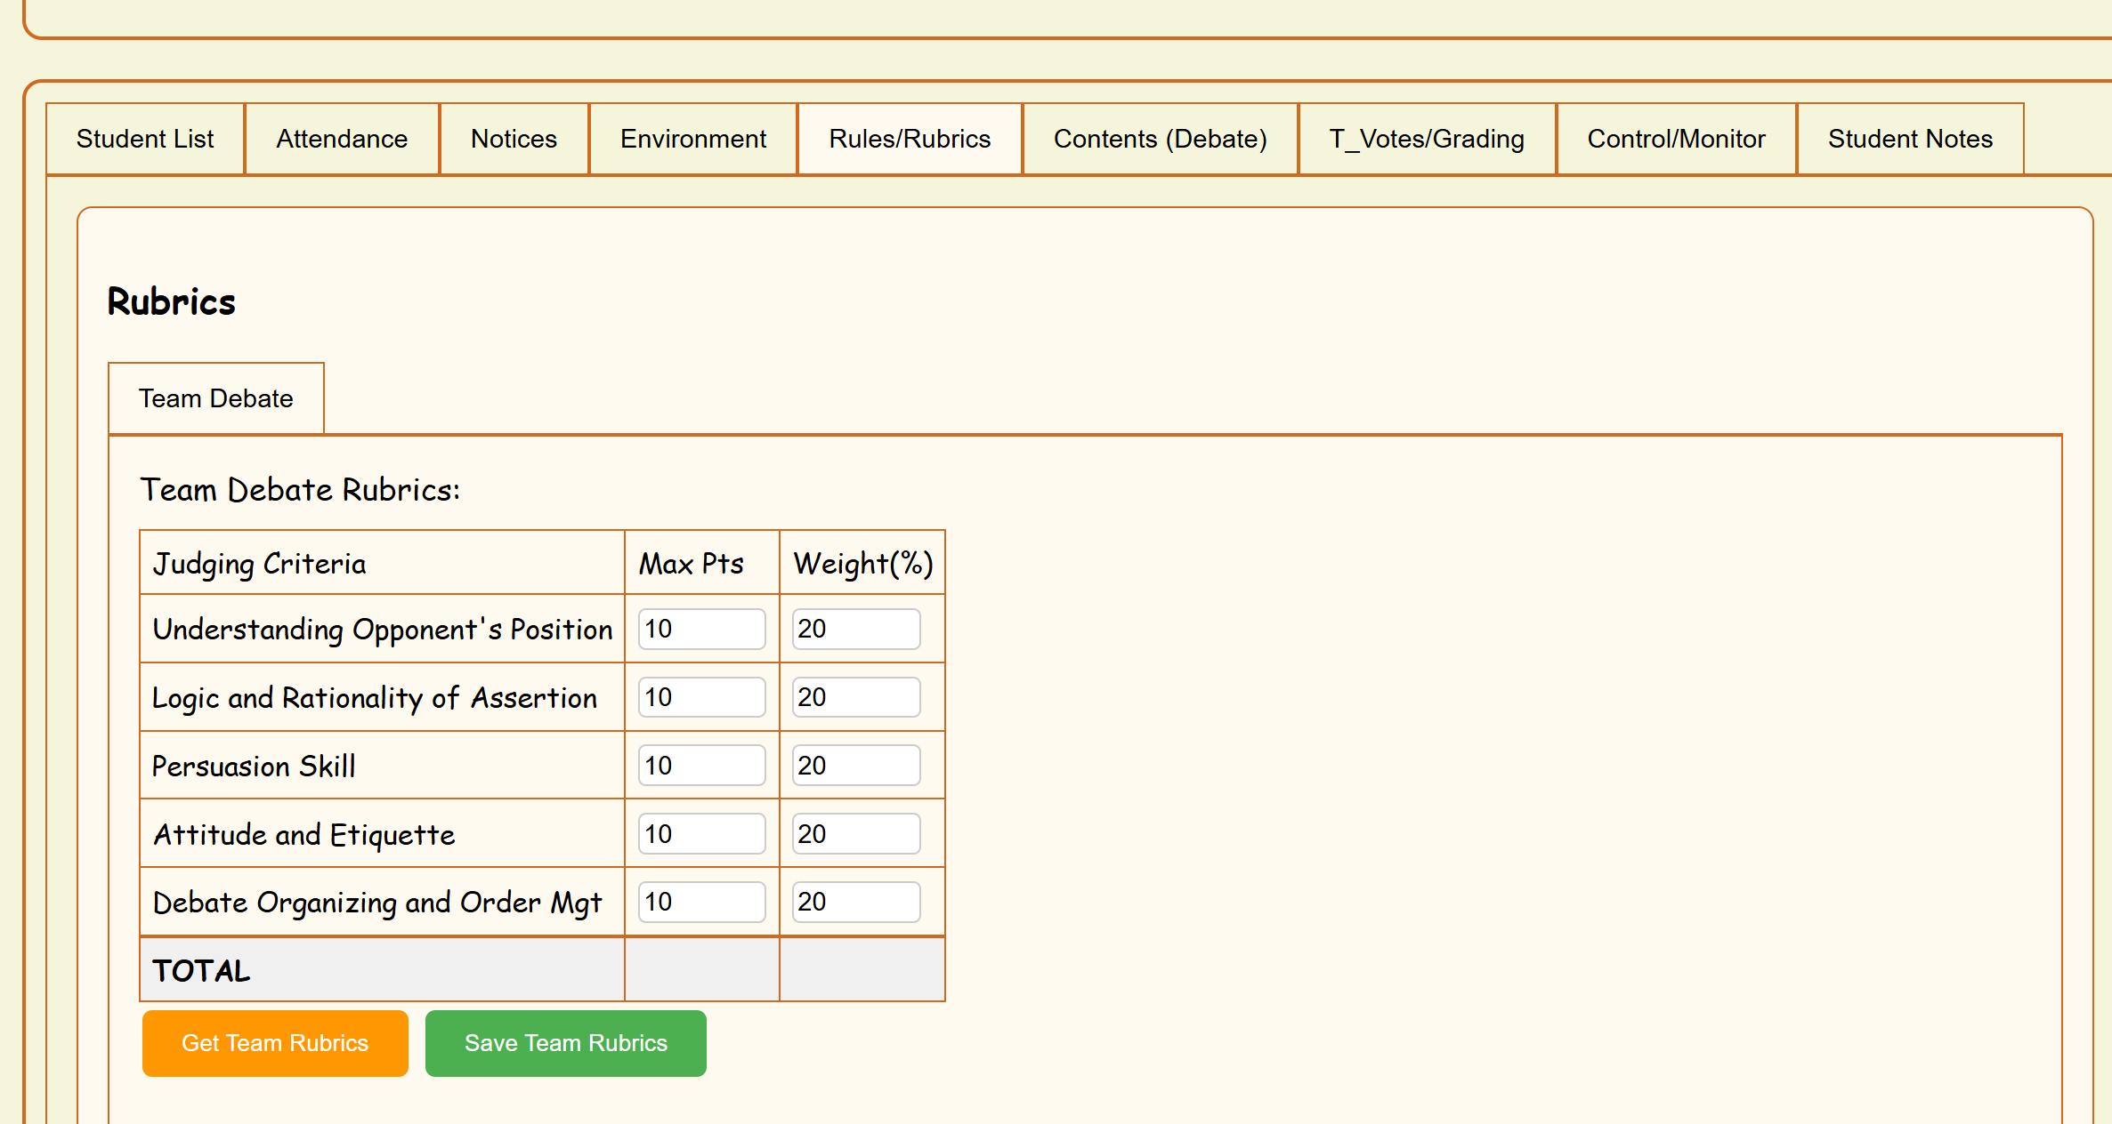This screenshot has width=2112, height=1124.
Task: Focus Max Pts field for Logic and Rationality
Action: pos(701,697)
